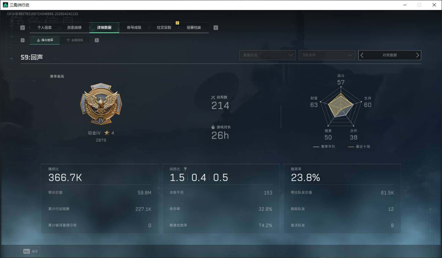The width and height of the screenshot is (442, 258).
Task: Click the 精准击败率 row showing 74.2%
Action: pos(221,225)
